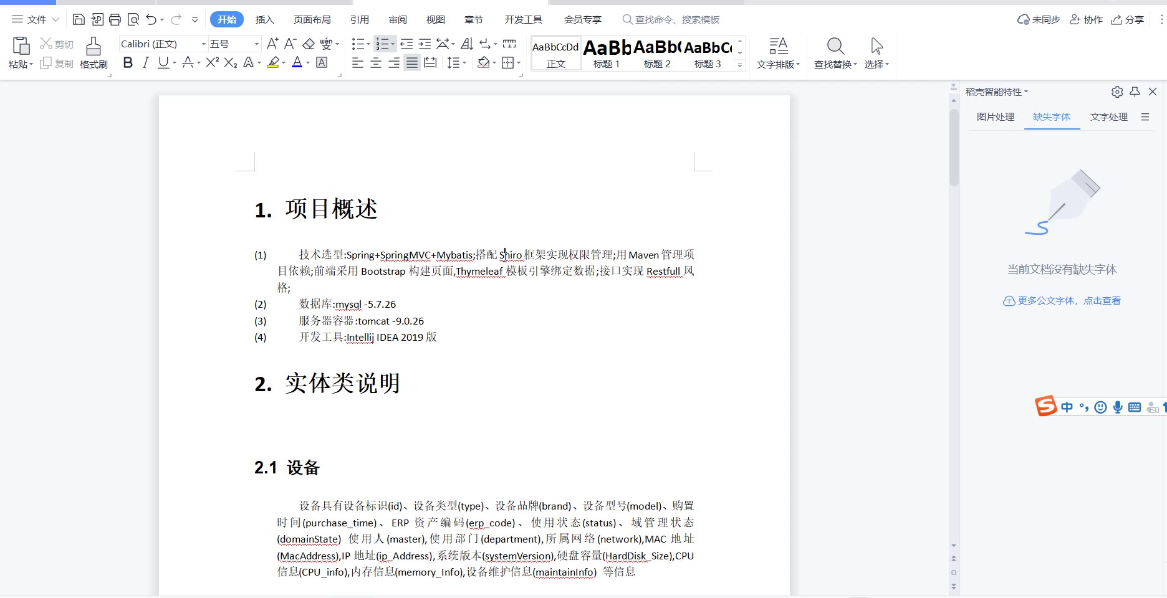The width and height of the screenshot is (1167, 598).
Task: Toggle Sogou Chinese/English mode (中)
Action: (x=1067, y=407)
